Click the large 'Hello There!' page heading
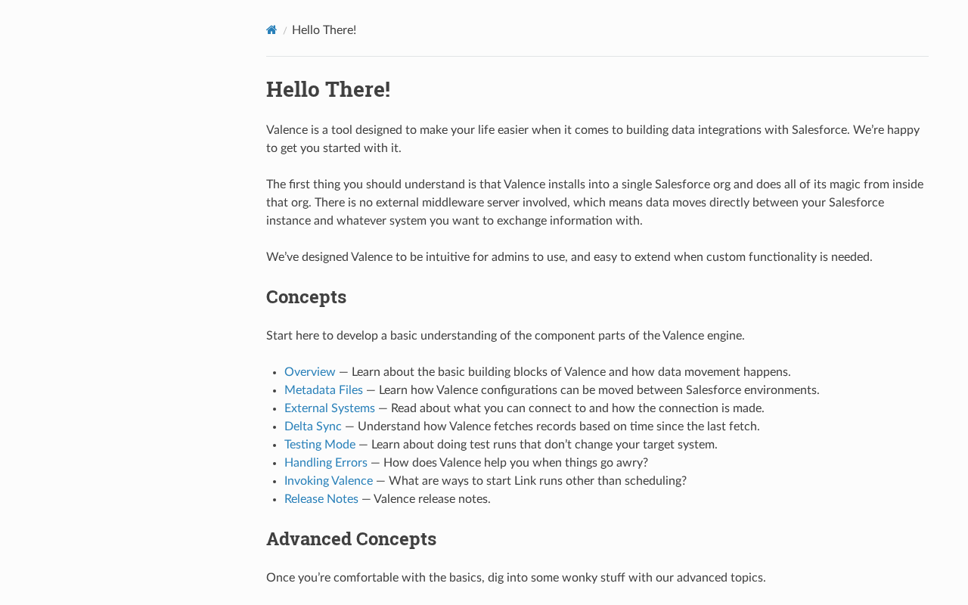Viewport: 968px width, 605px height. (328, 89)
